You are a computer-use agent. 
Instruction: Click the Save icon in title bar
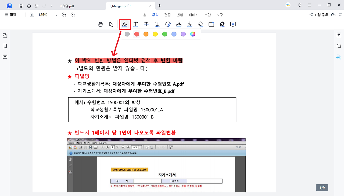click(x=21, y=6)
